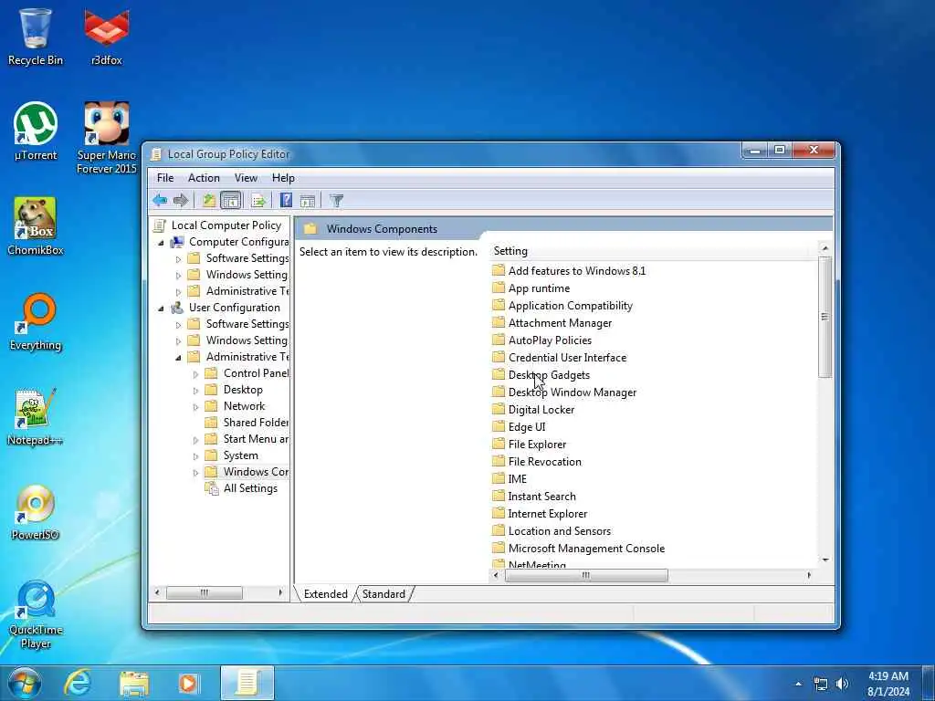Click the settings list vertical scrollbar thumb

click(825, 317)
